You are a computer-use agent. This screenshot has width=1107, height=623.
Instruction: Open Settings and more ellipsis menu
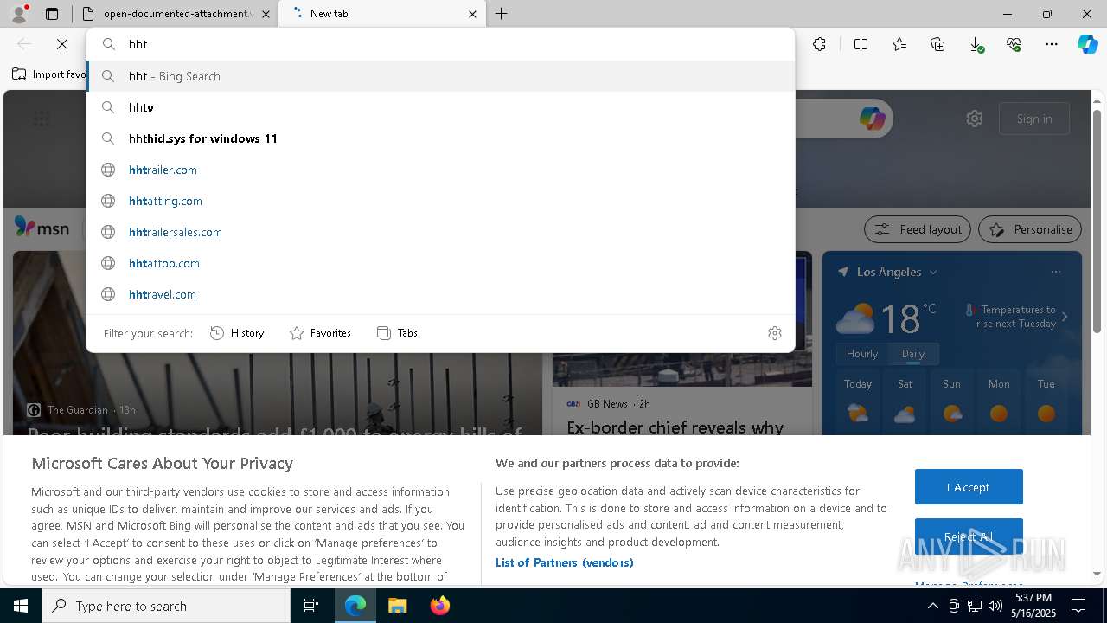click(1052, 44)
